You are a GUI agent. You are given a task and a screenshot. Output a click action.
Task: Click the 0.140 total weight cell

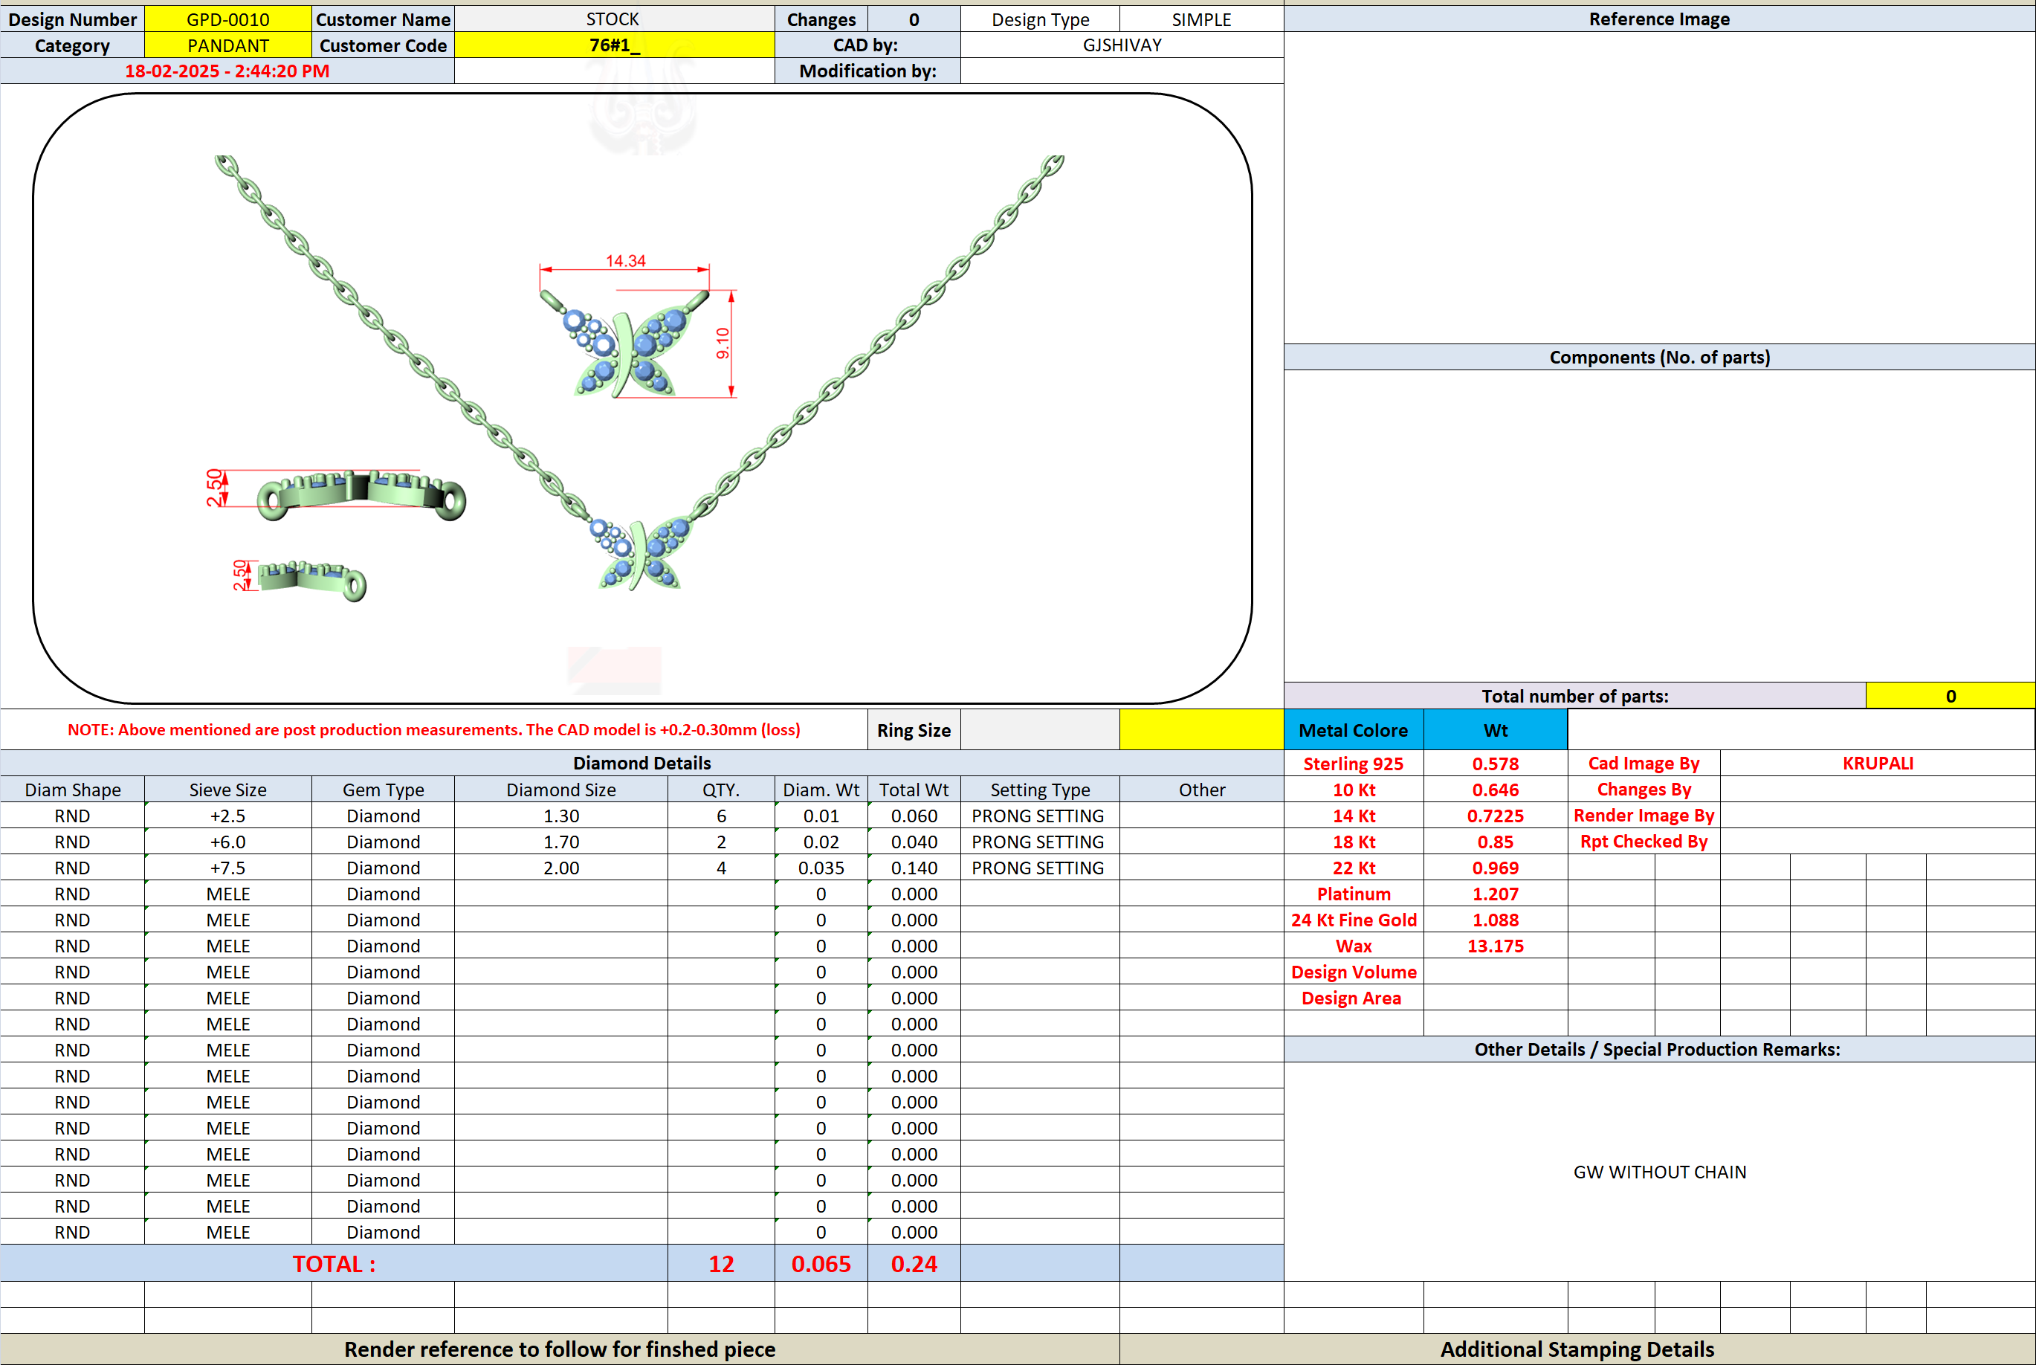click(914, 868)
